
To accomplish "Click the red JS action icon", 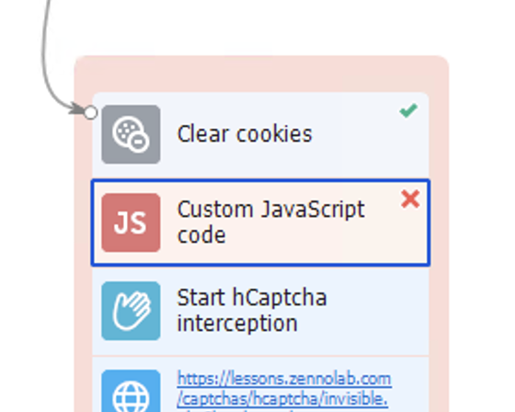I will click(131, 223).
